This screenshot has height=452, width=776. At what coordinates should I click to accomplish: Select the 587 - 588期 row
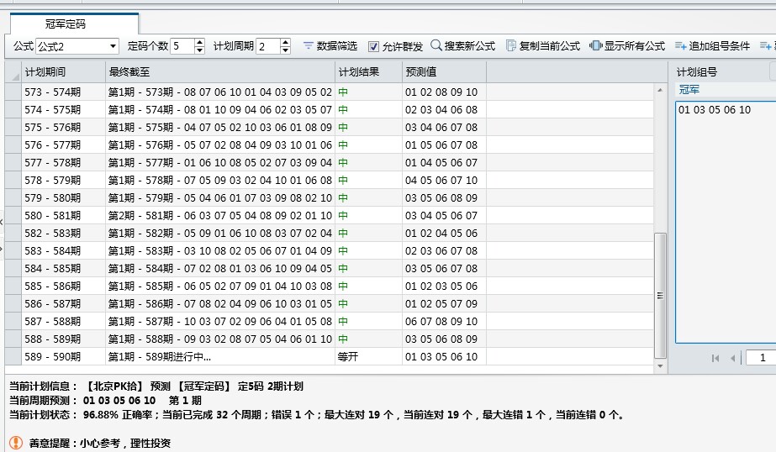click(x=329, y=322)
